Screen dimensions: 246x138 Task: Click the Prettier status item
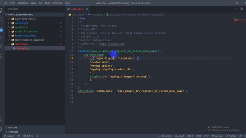[231, 136]
